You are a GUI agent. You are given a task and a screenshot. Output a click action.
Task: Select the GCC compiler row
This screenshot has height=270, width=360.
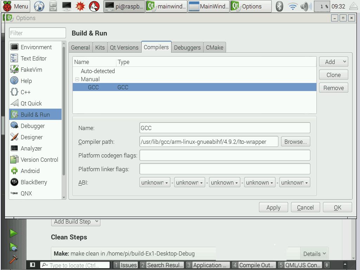[x=194, y=87]
